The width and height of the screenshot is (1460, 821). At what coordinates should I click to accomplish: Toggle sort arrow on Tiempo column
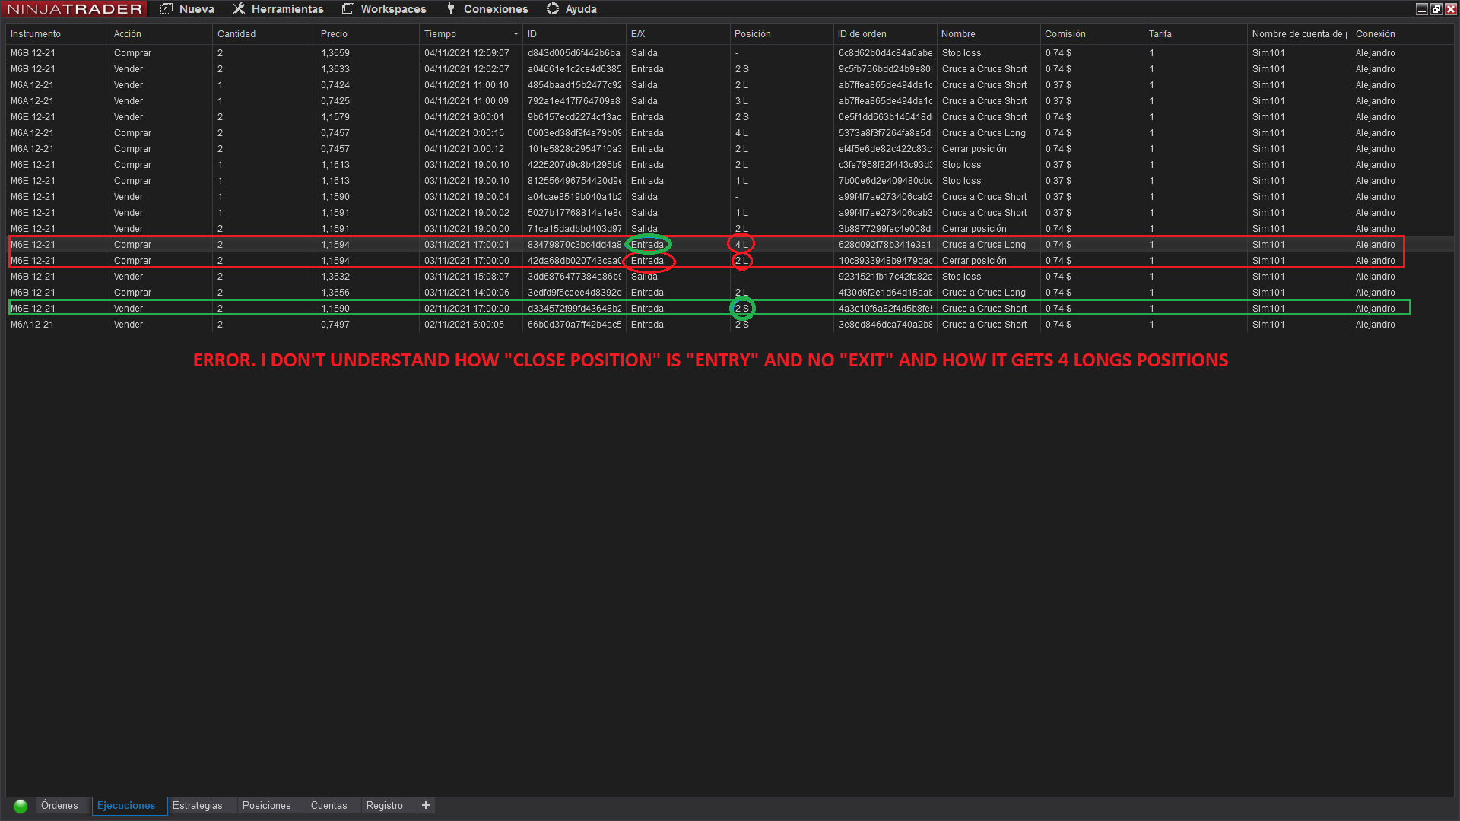516,34
